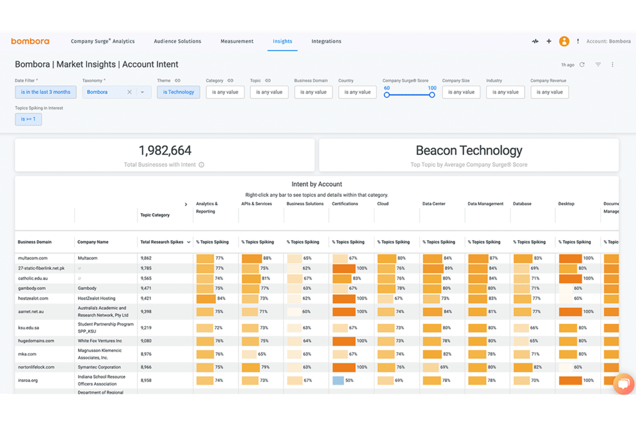
Task: Toggle the filter bar icon
Action: [598, 64]
